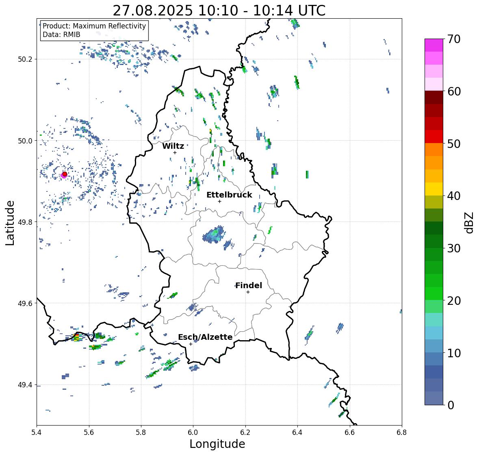Click the colorbar 10 tick label
Viewport: 479px width, 454px height.
(x=454, y=353)
